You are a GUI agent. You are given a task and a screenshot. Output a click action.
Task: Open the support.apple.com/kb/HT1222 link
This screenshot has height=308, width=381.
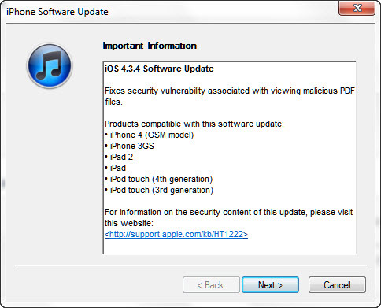point(176,234)
